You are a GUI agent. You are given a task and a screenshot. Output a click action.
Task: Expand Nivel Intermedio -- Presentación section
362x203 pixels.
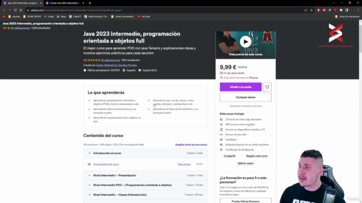[x=145, y=175]
